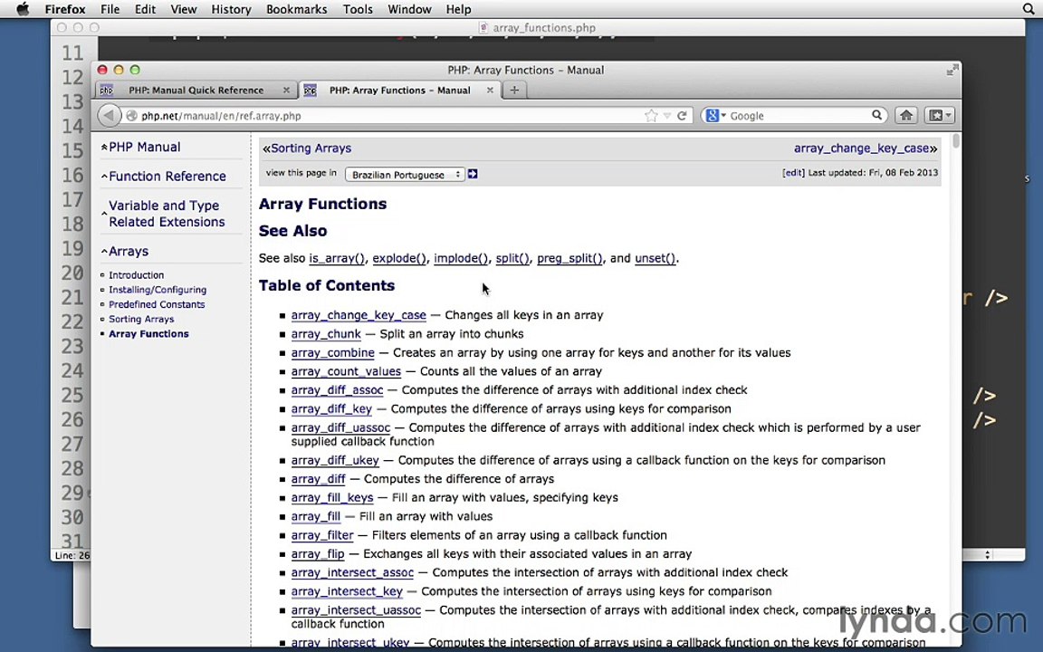
Task: Open array_chunk in the contents list
Action: (x=326, y=333)
